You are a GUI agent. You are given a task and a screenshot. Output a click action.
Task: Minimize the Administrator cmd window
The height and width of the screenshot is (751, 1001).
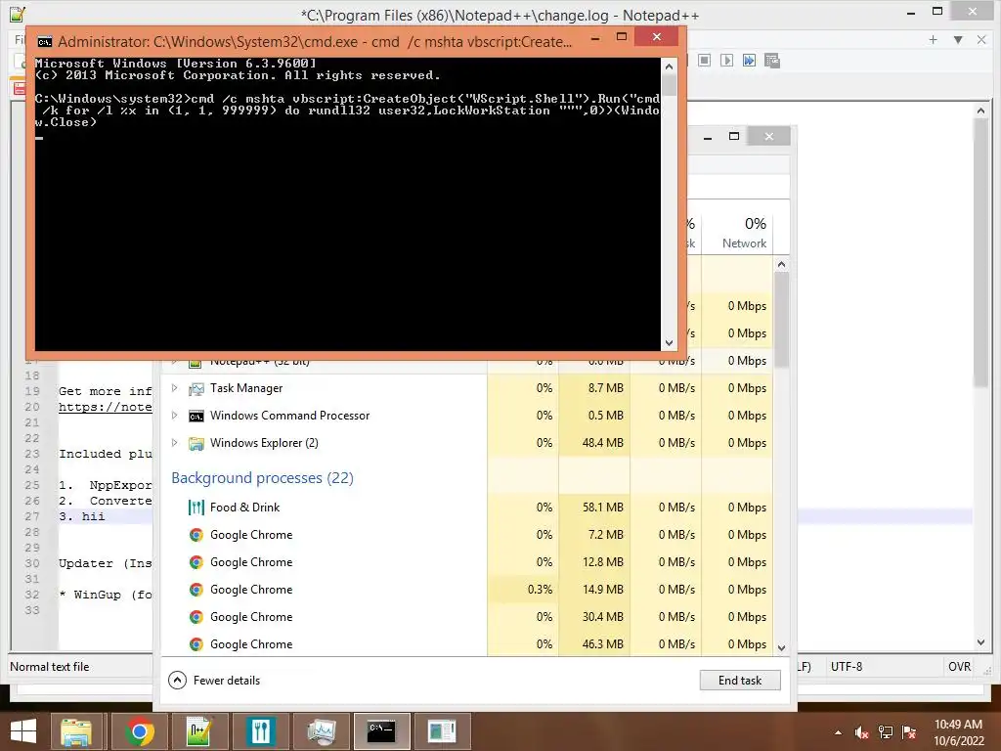[x=595, y=38]
